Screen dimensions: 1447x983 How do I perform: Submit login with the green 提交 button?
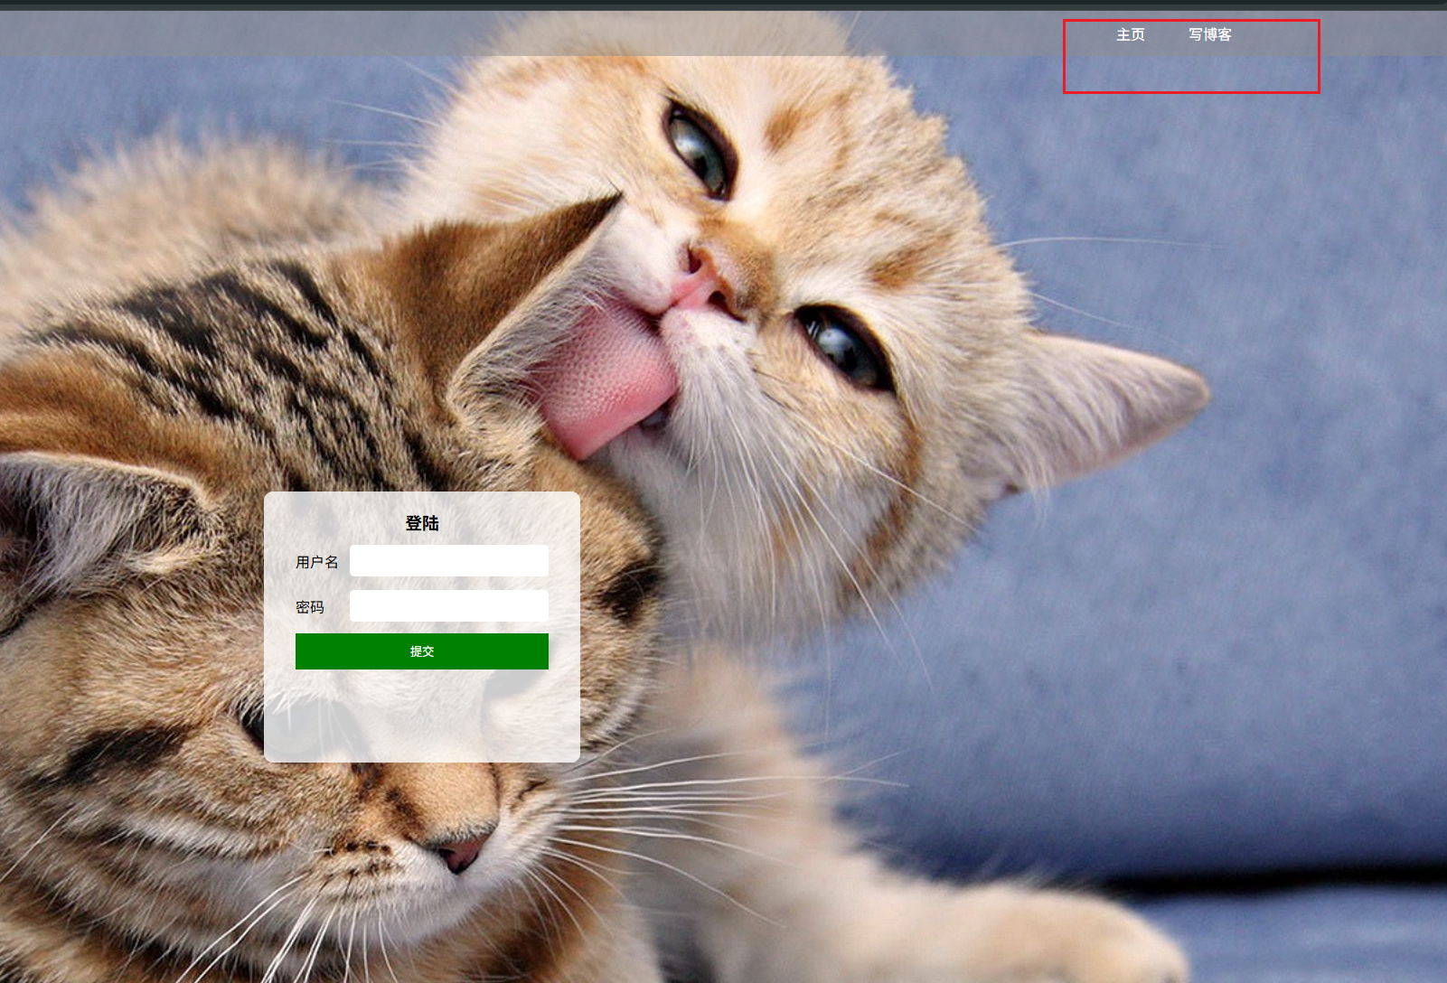[422, 651]
